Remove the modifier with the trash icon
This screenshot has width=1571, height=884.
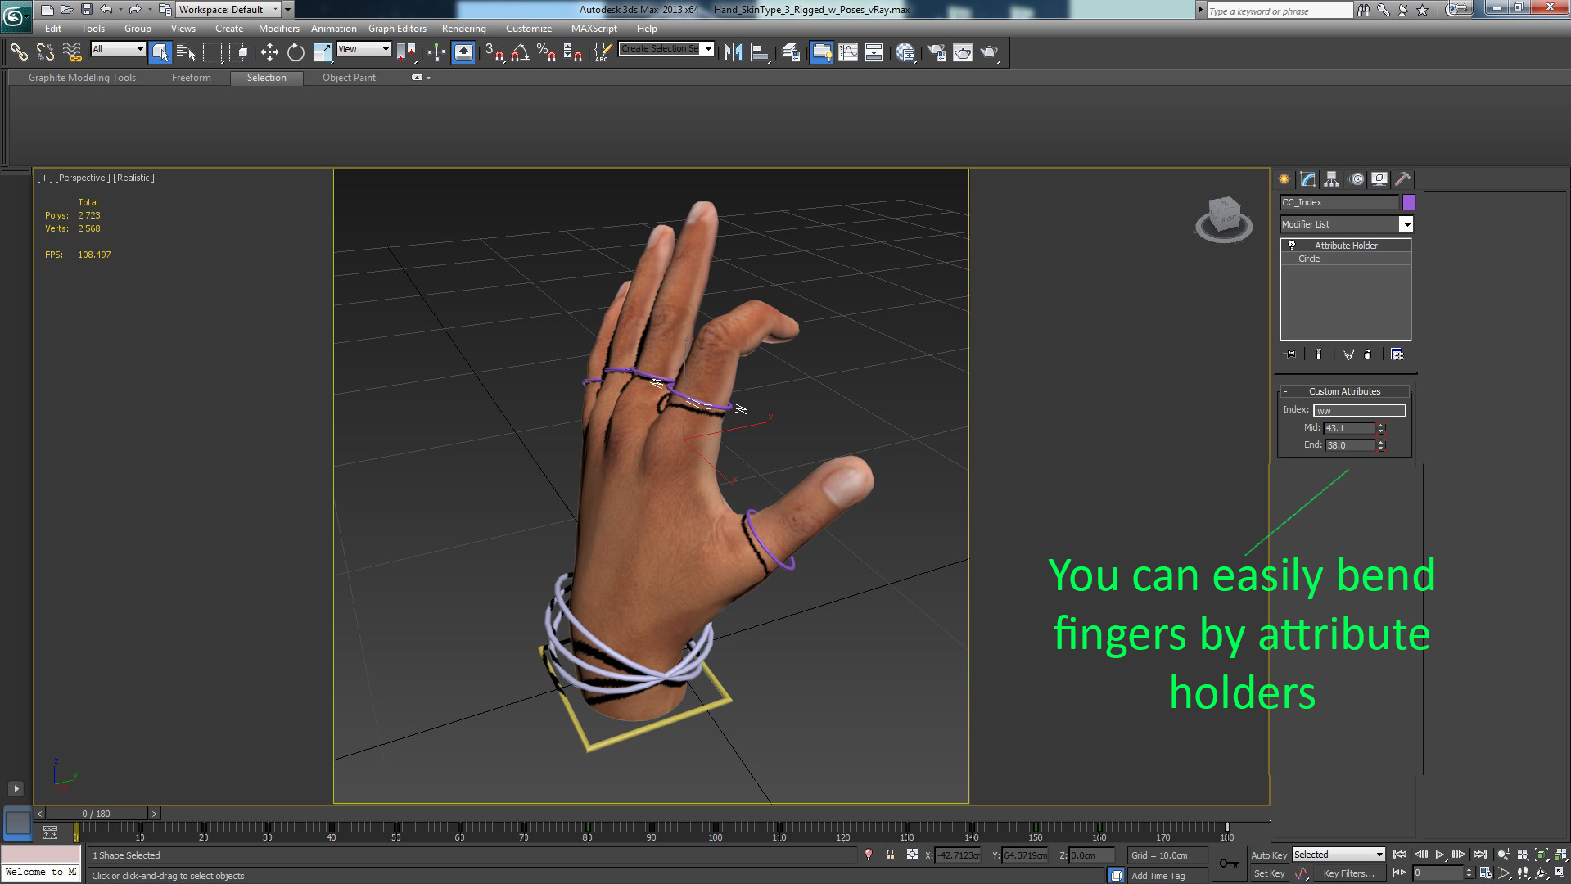coord(1369,354)
